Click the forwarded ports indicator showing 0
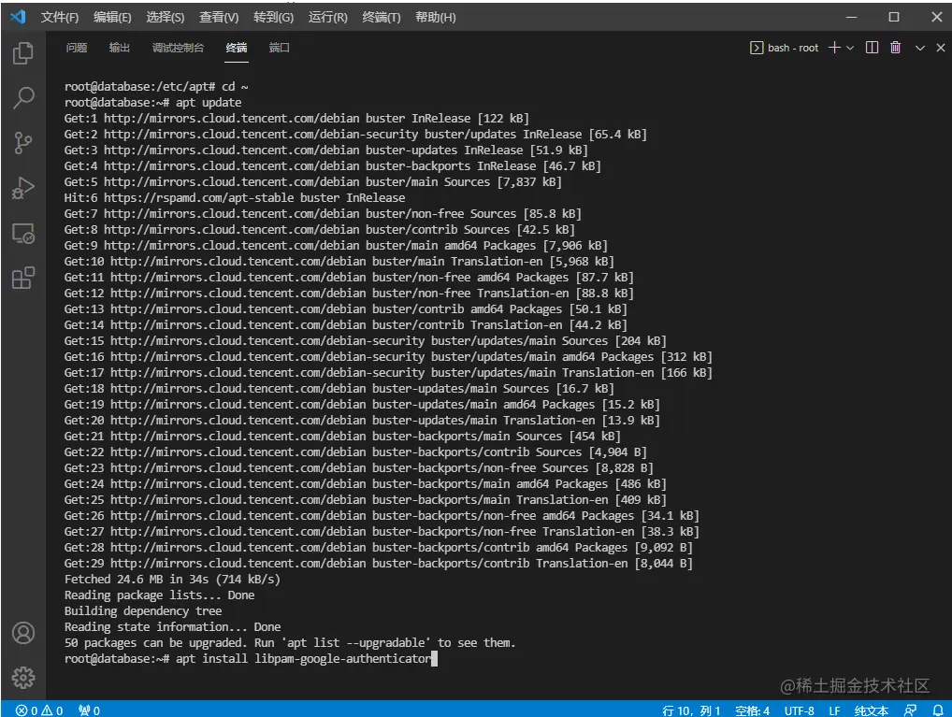This screenshot has width=952, height=717. [x=89, y=710]
